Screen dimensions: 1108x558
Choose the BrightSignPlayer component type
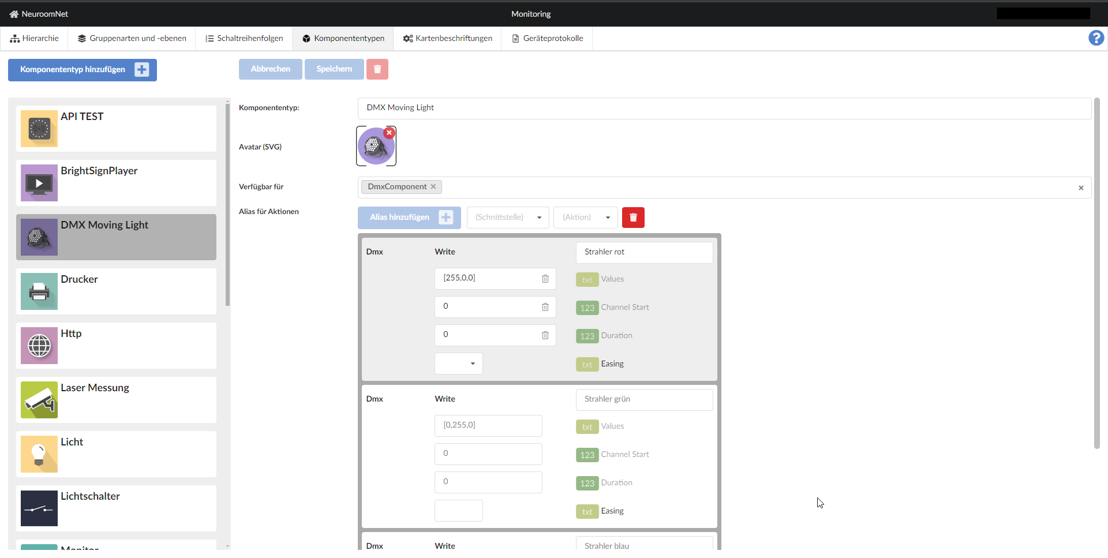click(116, 183)
